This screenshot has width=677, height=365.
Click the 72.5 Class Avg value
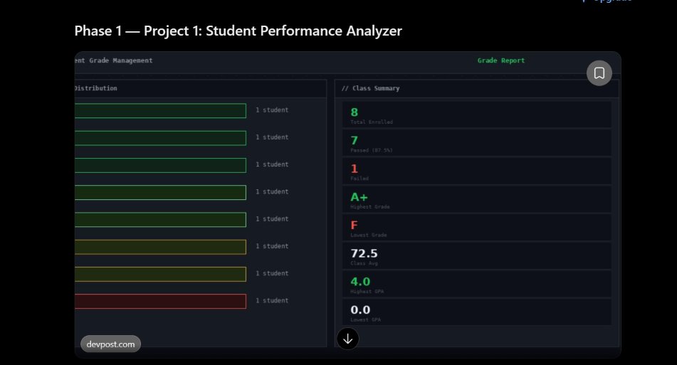coord(364,253)
